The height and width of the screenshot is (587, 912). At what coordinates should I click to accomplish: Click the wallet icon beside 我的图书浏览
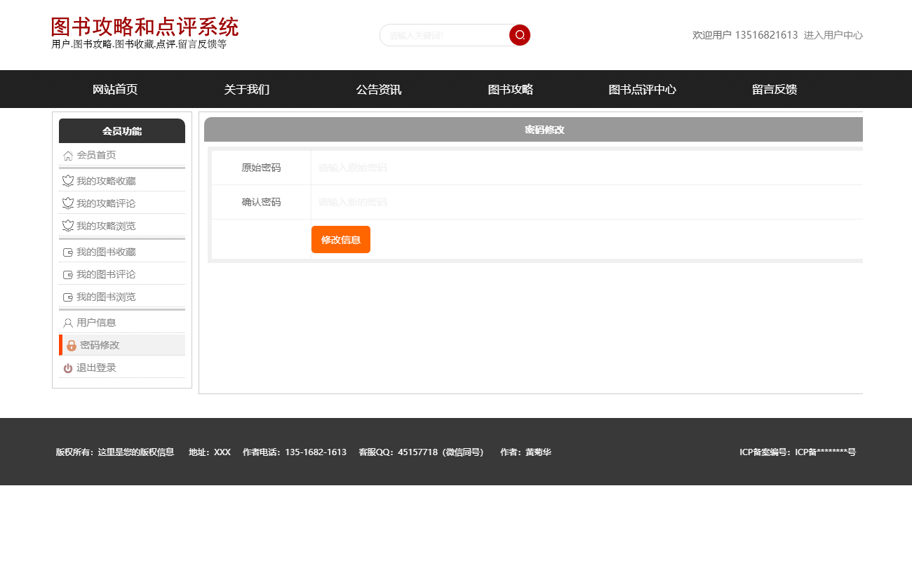68,297
